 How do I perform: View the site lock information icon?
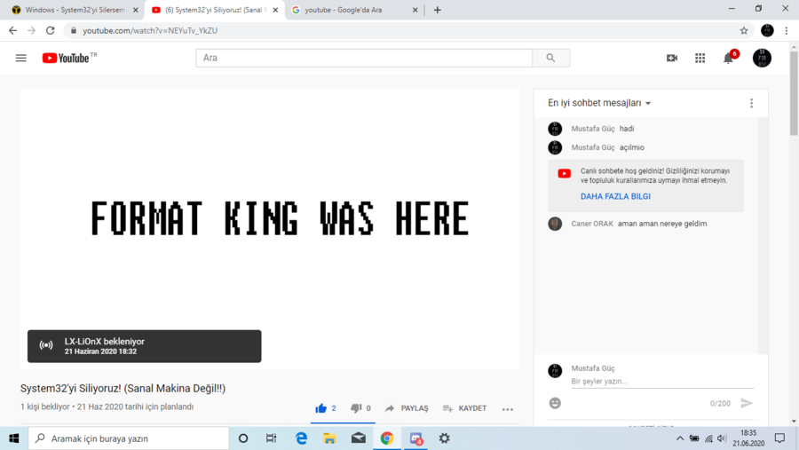click(x=74, y=30)
